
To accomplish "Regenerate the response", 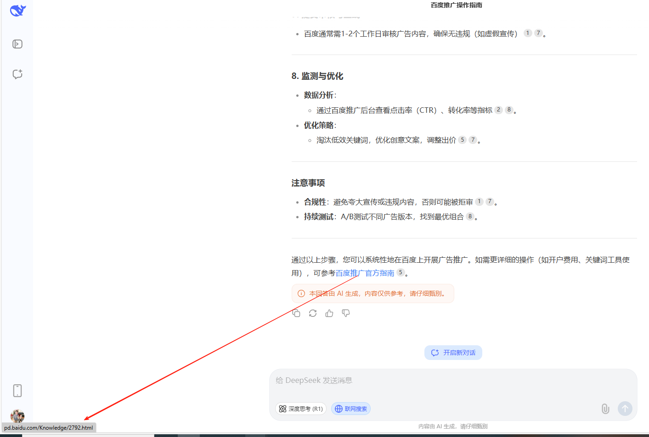I will pos(313,313).
